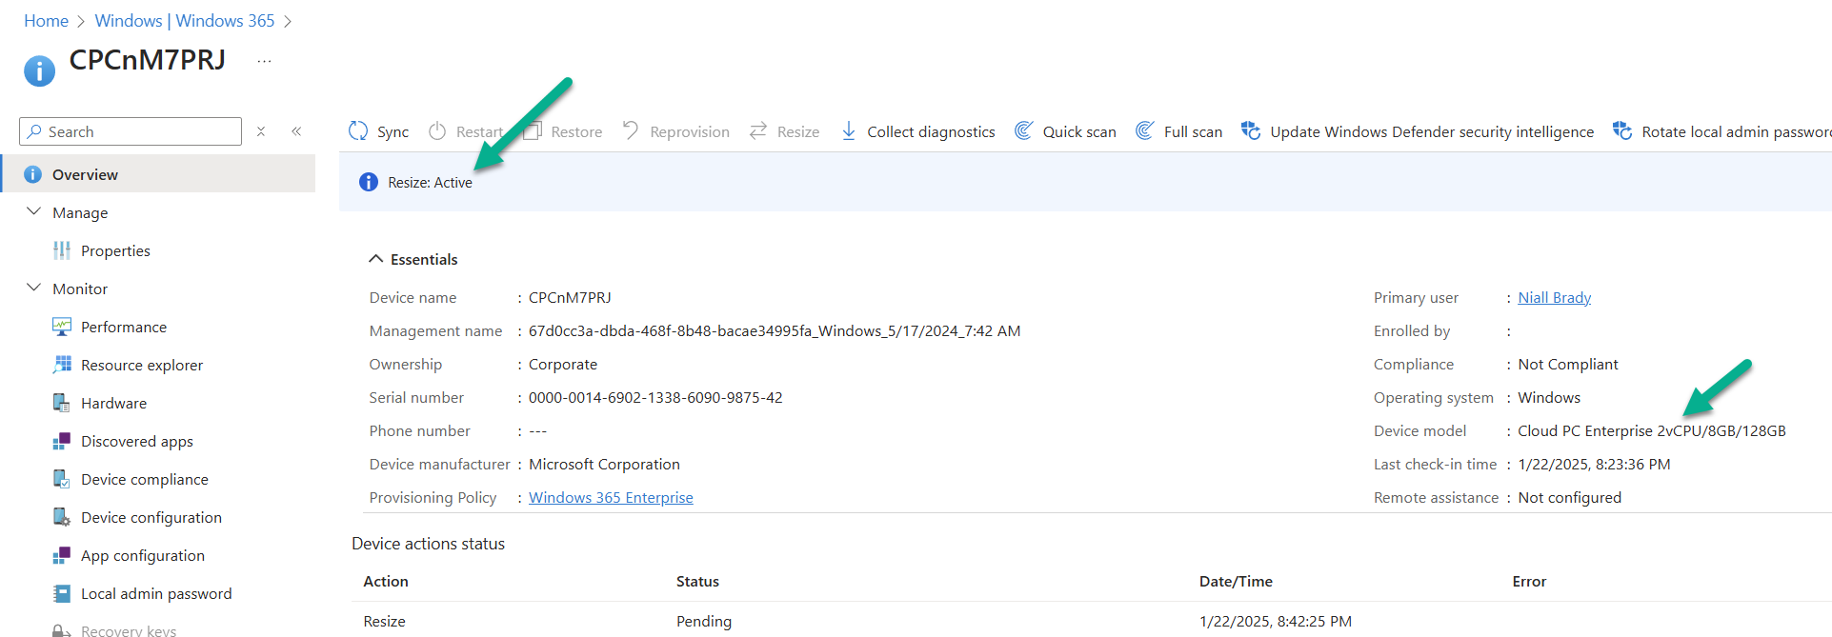Viewport: 1832px width, 637px height.
Task: Open the Hardware page
Action: (x=113, y=403)
